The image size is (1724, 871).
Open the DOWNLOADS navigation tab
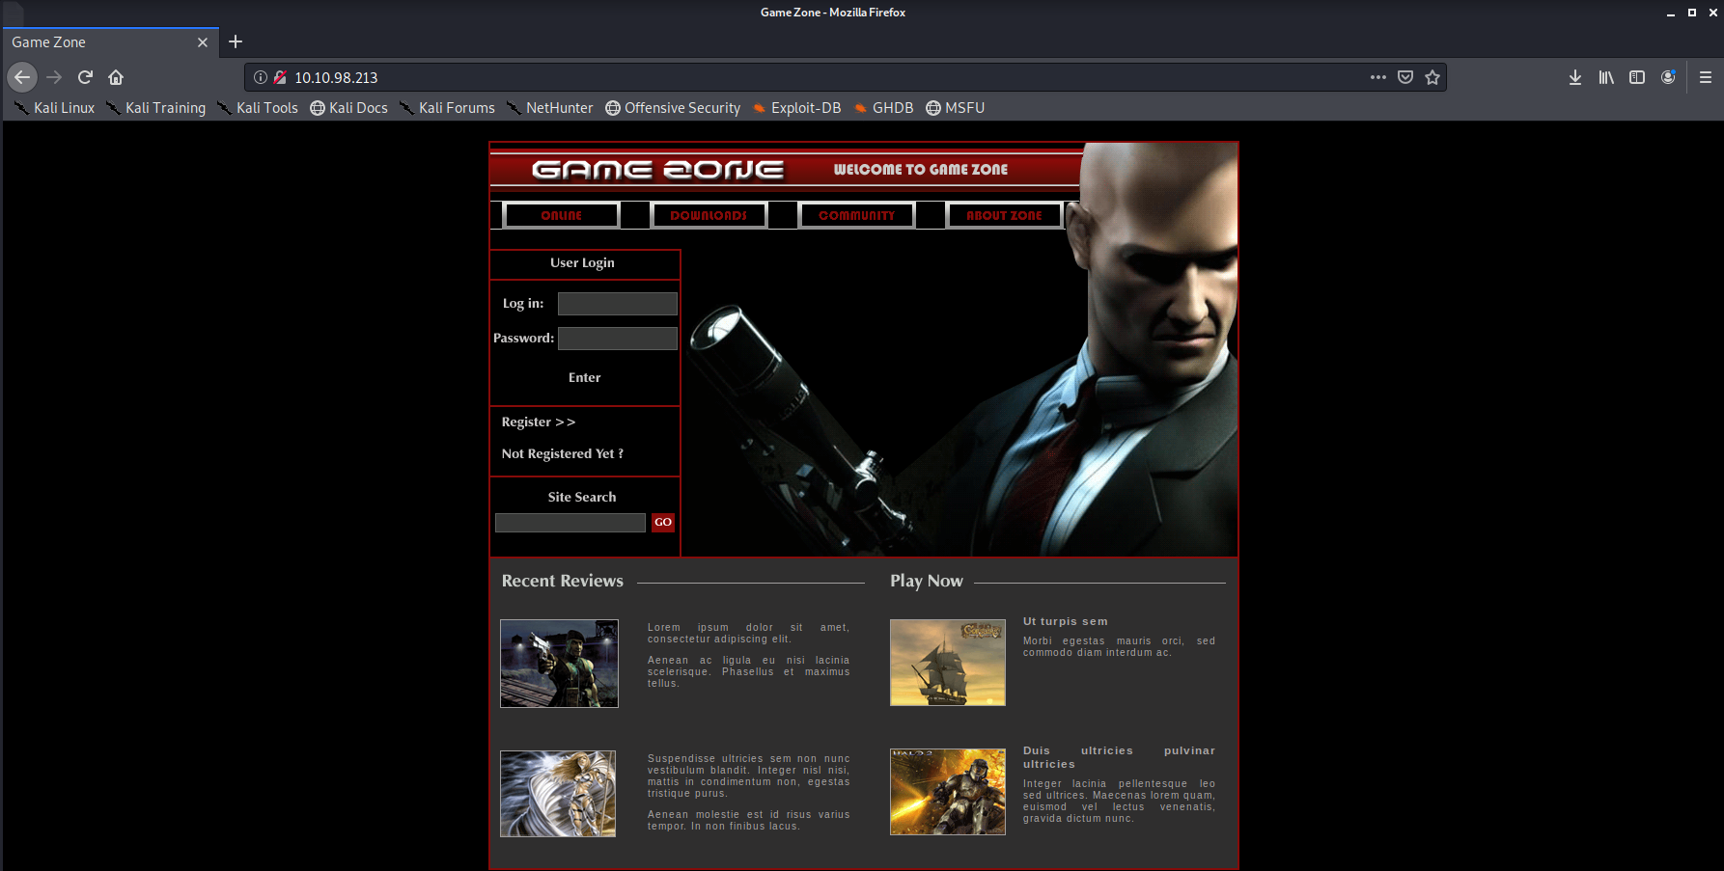click(709, 215)
